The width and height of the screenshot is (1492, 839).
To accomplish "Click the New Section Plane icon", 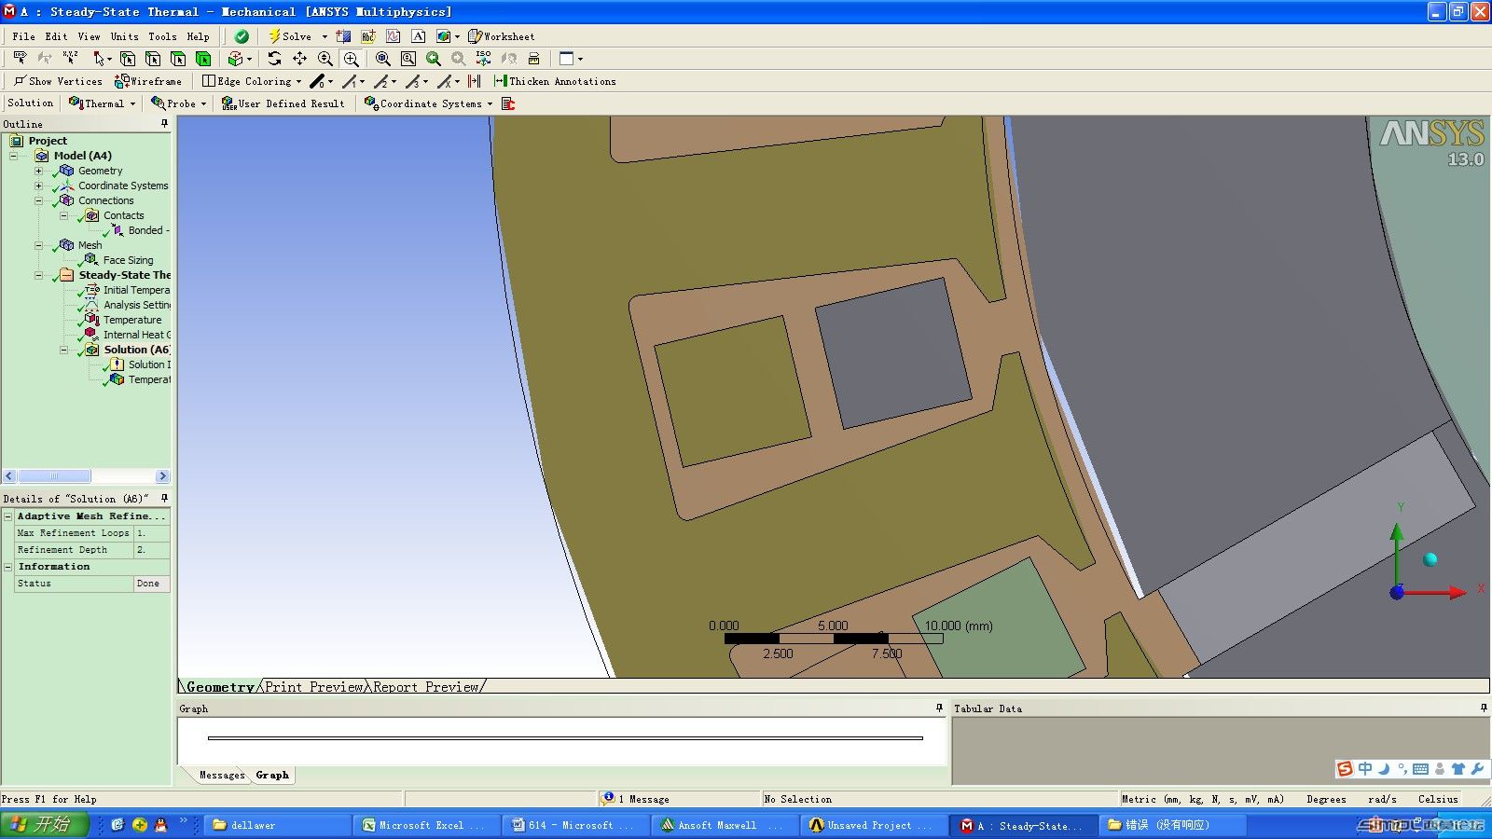I will click(344, 36).
